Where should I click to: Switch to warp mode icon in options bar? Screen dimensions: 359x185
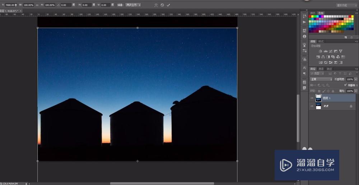click(x=156, y=5)
